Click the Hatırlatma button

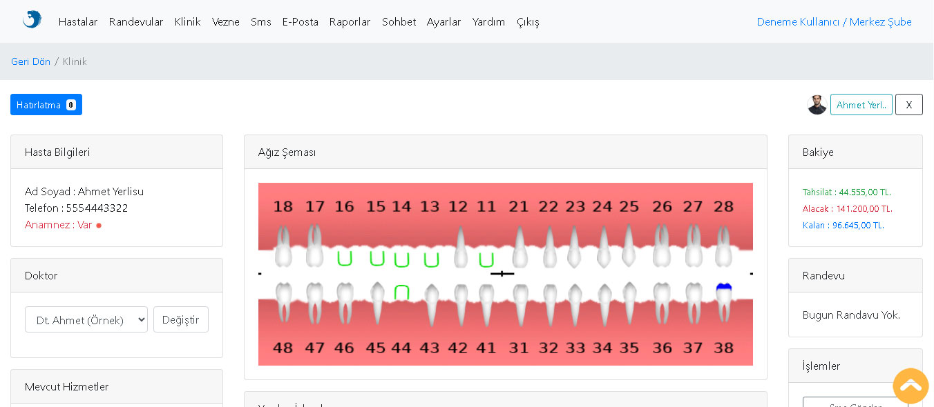point(46,105)
